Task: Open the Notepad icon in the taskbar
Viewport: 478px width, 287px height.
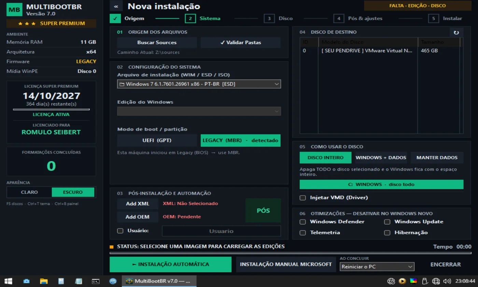Action: (x=79, y=281)
